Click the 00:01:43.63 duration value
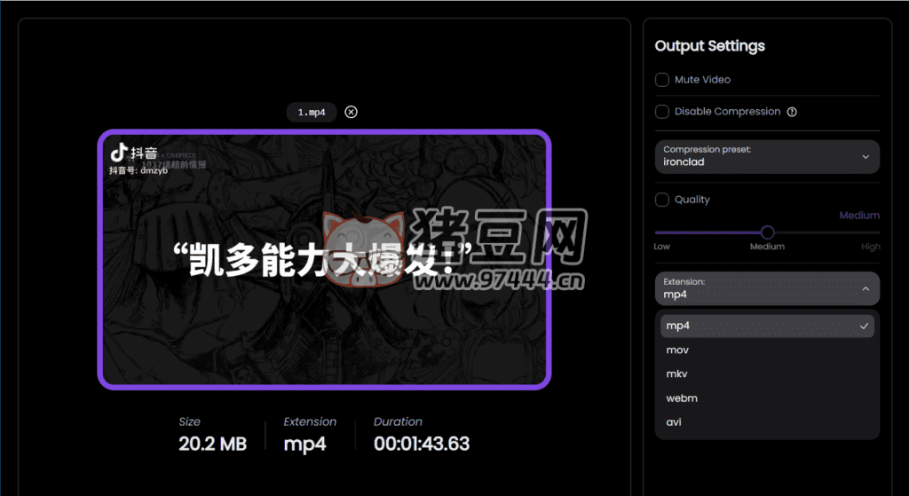The image size is (909, 496). click(422, 444)
